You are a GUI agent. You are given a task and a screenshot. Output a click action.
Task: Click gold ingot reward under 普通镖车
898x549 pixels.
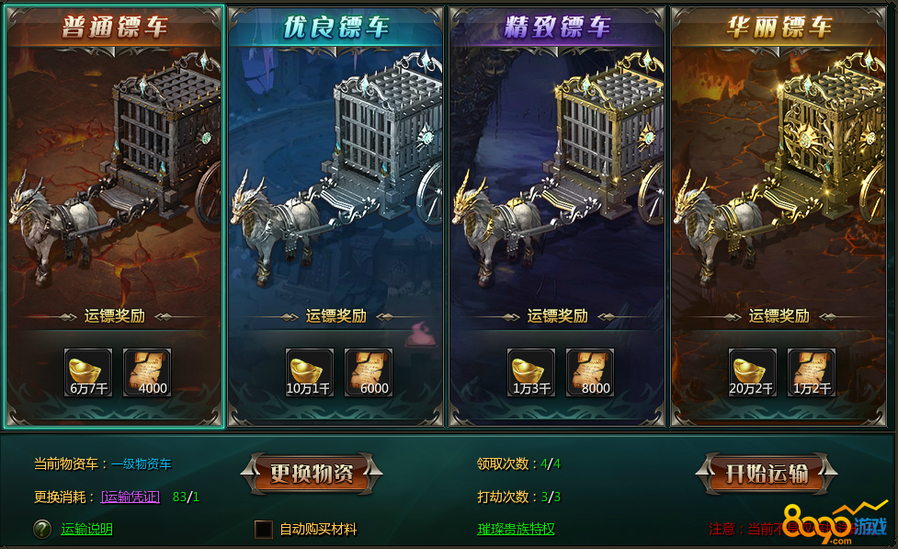click(x=88, y=372)
